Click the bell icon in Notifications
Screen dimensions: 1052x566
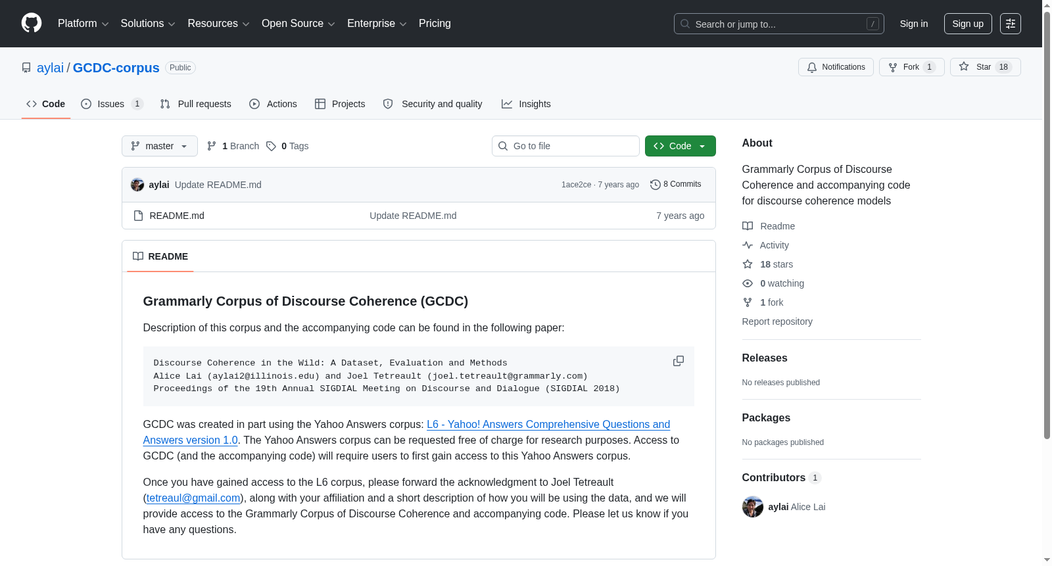(812, 67)
